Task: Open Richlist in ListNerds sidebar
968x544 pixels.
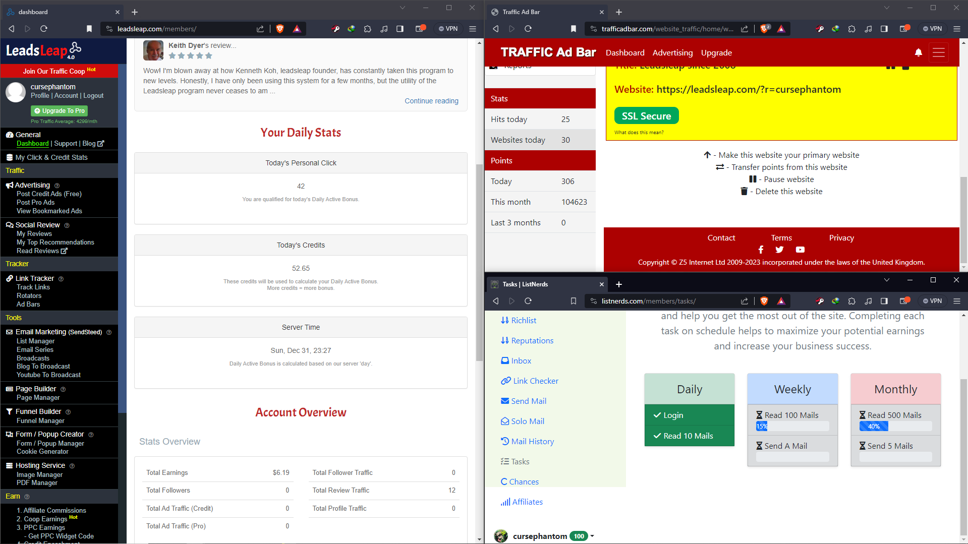Action: coord(519,320)
